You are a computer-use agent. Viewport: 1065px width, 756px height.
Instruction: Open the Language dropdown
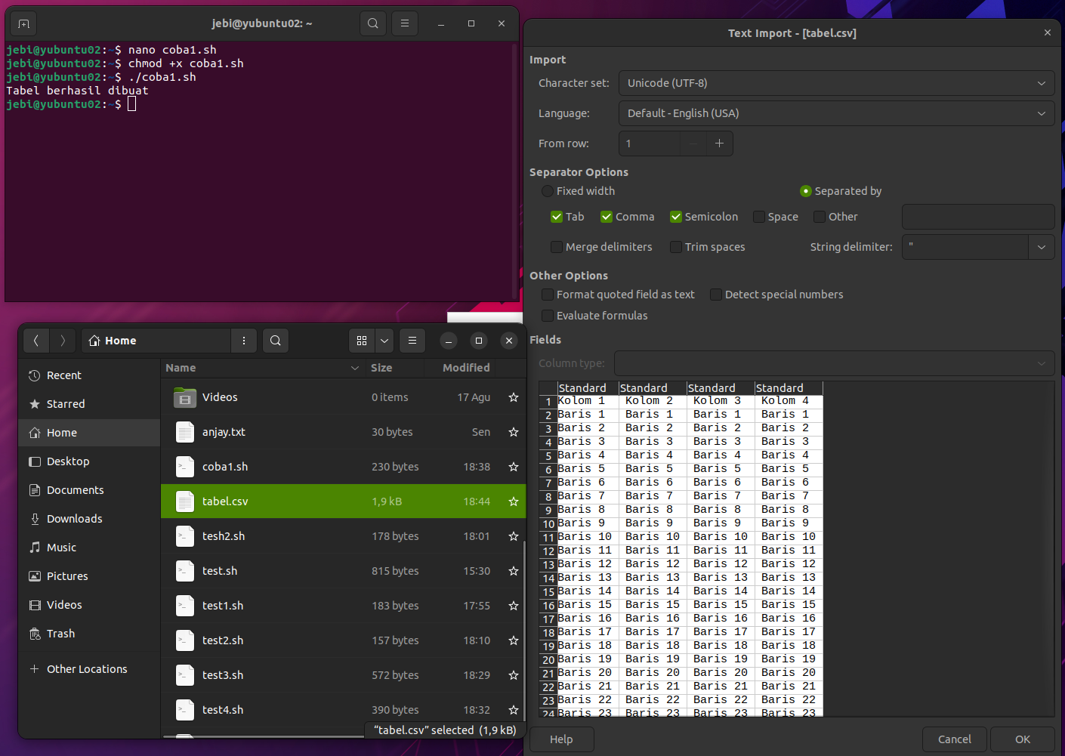(x=836, y=113)
